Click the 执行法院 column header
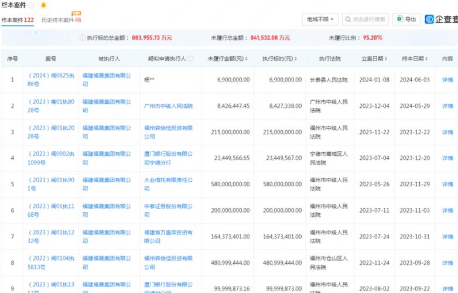The width and height of the screenshot is (458, 293). 330,59
